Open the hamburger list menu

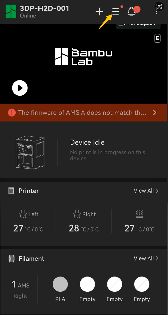point(116,12)
